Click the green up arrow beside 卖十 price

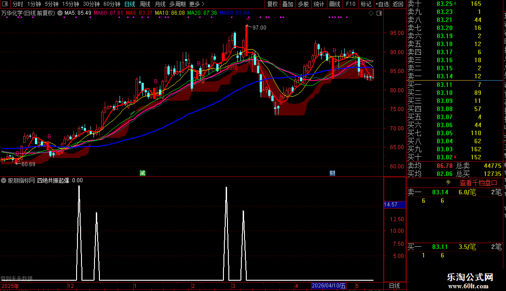click(455, 3)
